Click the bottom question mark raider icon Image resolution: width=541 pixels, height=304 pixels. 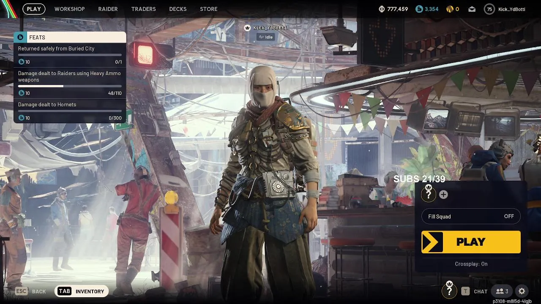click(449, 290)
